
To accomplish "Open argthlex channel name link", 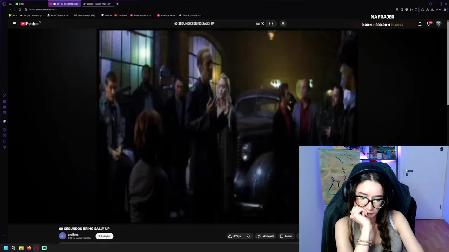I will point(73,234).
